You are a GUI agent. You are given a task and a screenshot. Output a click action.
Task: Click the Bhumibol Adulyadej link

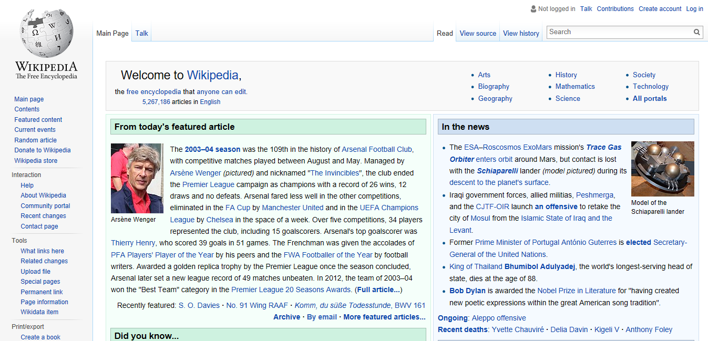tap(540, 266)
